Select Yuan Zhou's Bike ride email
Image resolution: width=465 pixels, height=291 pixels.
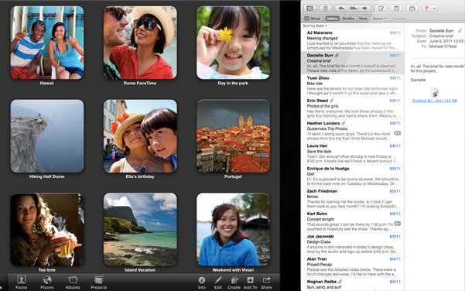pos(353,85)
